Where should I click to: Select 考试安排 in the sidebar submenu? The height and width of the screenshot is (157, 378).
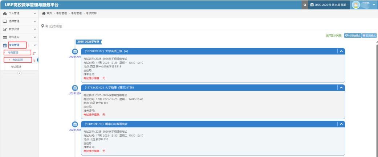click(17, 59)
